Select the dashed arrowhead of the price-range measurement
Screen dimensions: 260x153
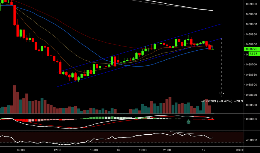point(222,95)
